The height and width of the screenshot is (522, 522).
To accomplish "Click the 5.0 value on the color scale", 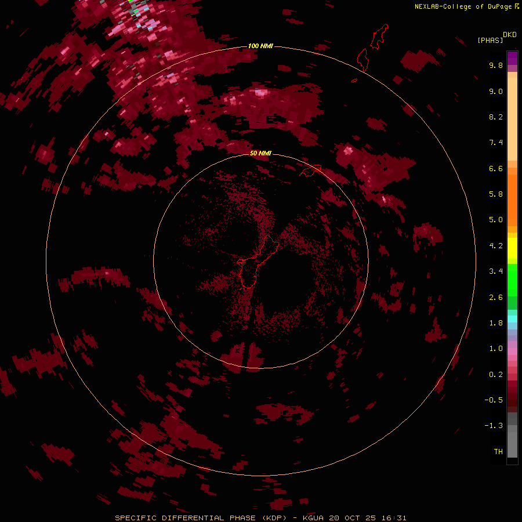I will click(x=496, y=220).
